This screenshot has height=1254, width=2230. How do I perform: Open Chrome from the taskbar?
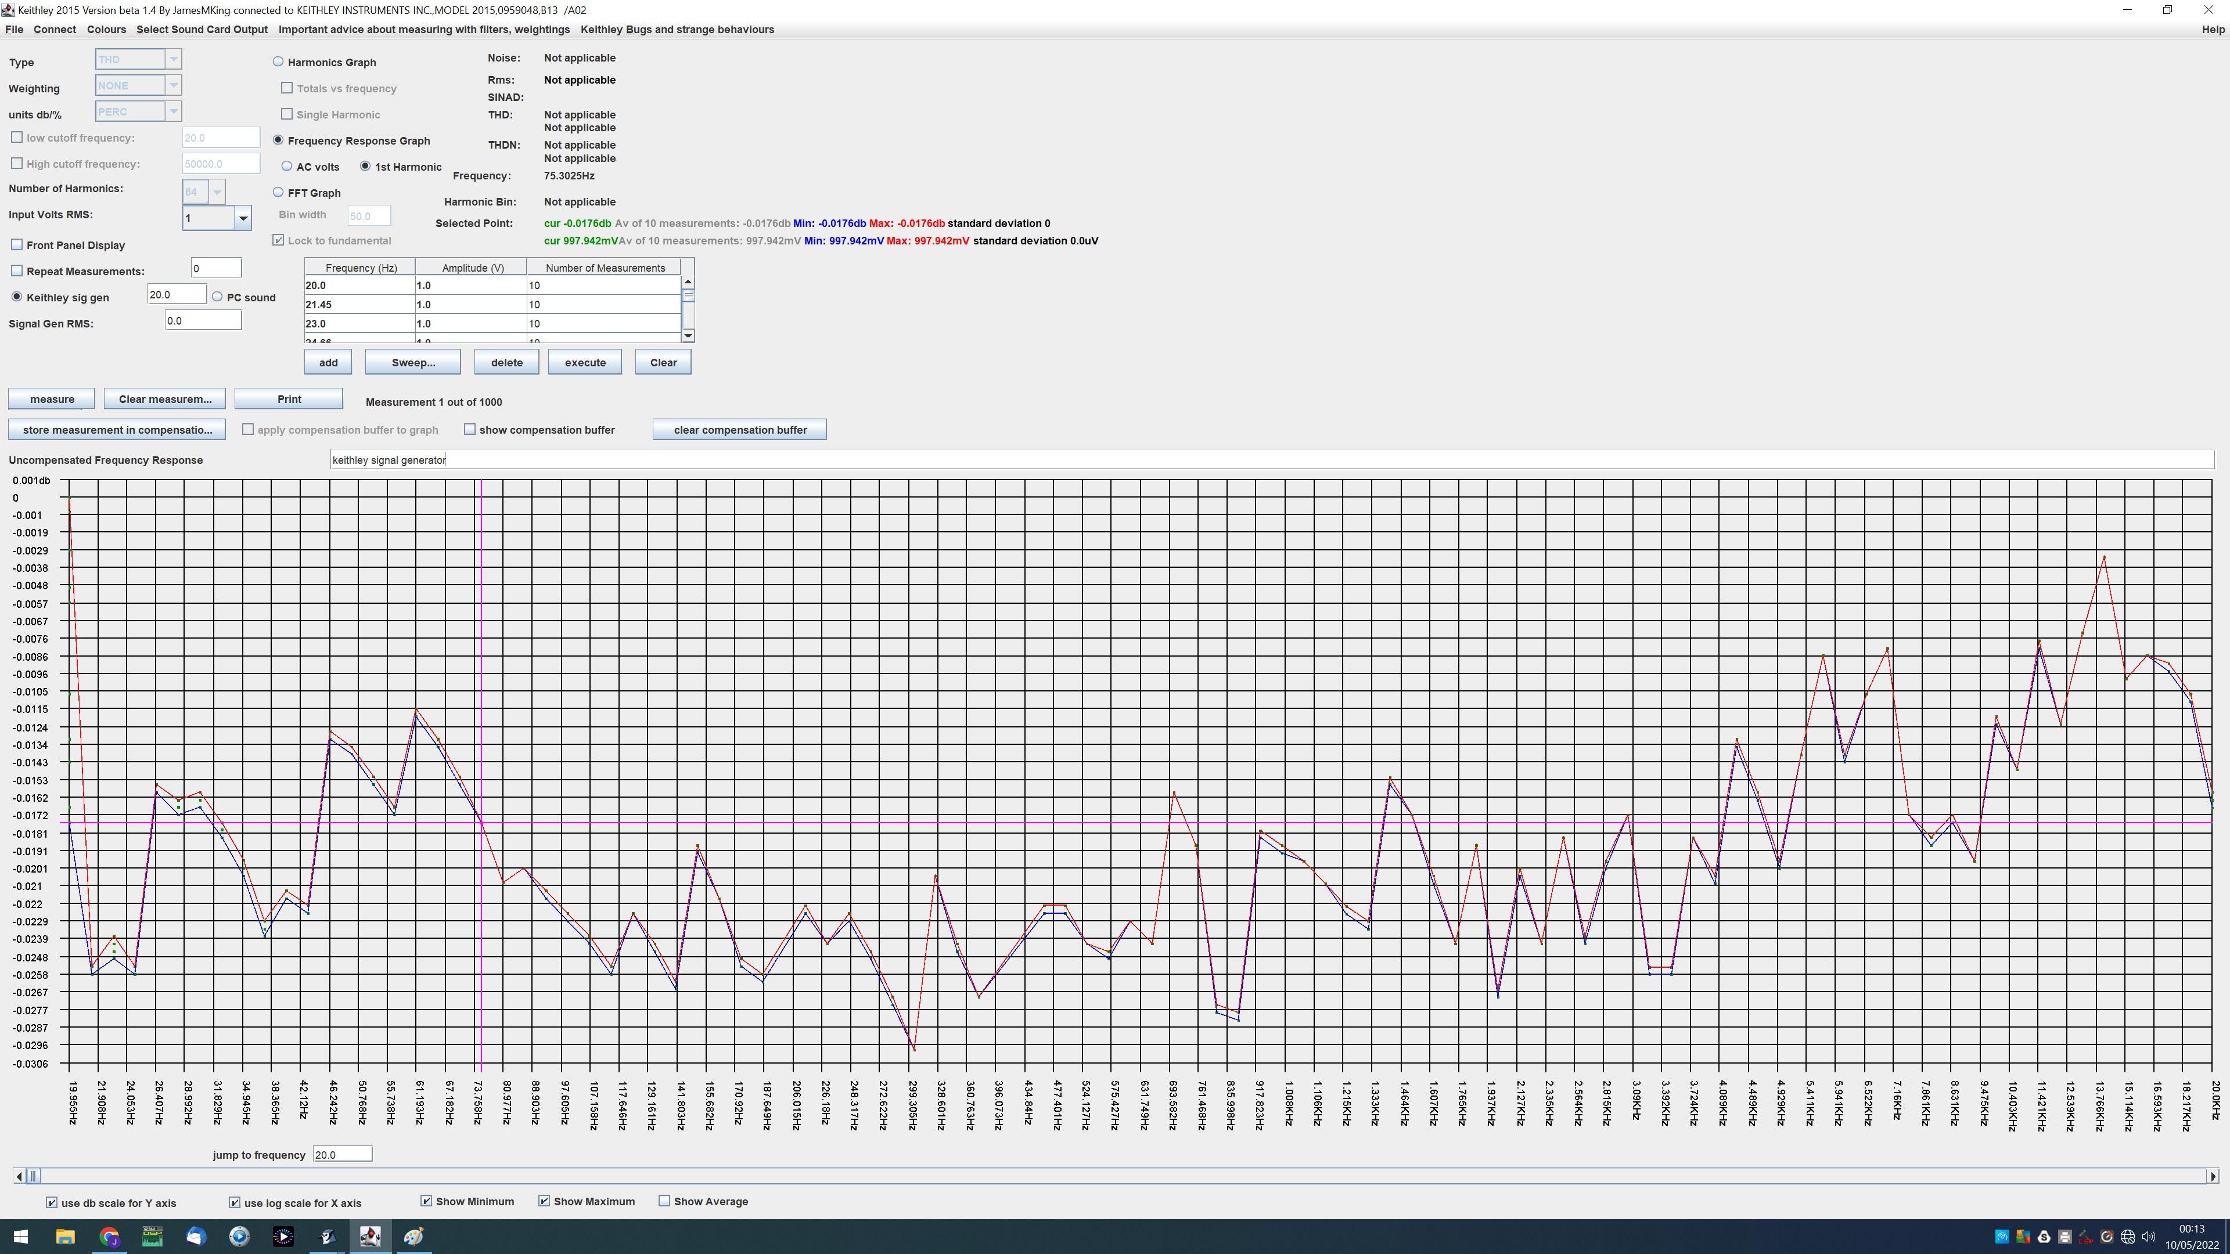109,1236
